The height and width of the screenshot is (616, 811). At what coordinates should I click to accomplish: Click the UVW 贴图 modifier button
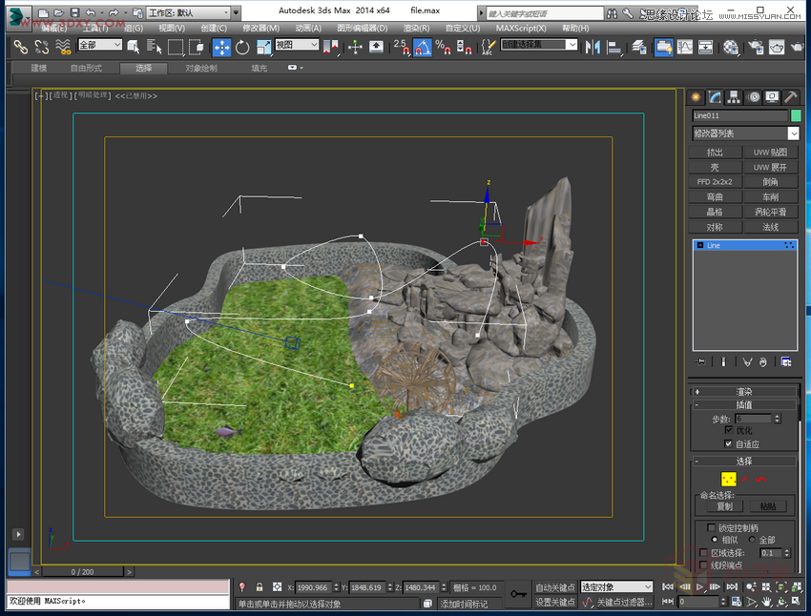coord(770,152)
